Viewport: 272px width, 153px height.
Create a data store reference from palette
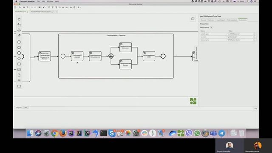click(x=19, y=80)
